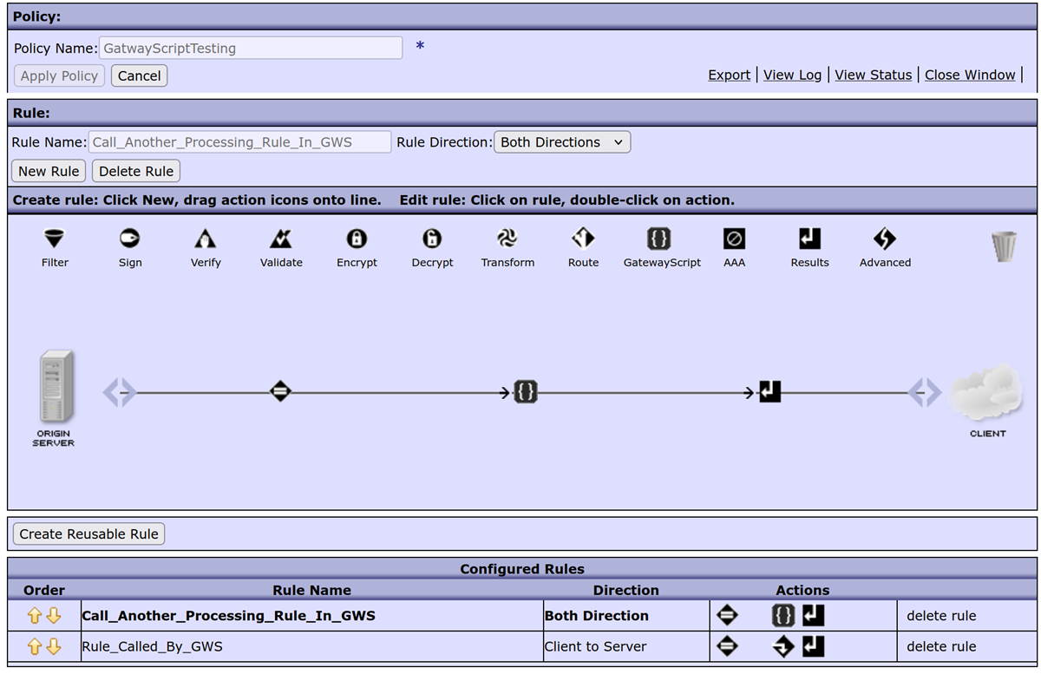This screenshot has width=1041, height=674.
Task: Click the Results action on the rule line
Action: [770, 392]
